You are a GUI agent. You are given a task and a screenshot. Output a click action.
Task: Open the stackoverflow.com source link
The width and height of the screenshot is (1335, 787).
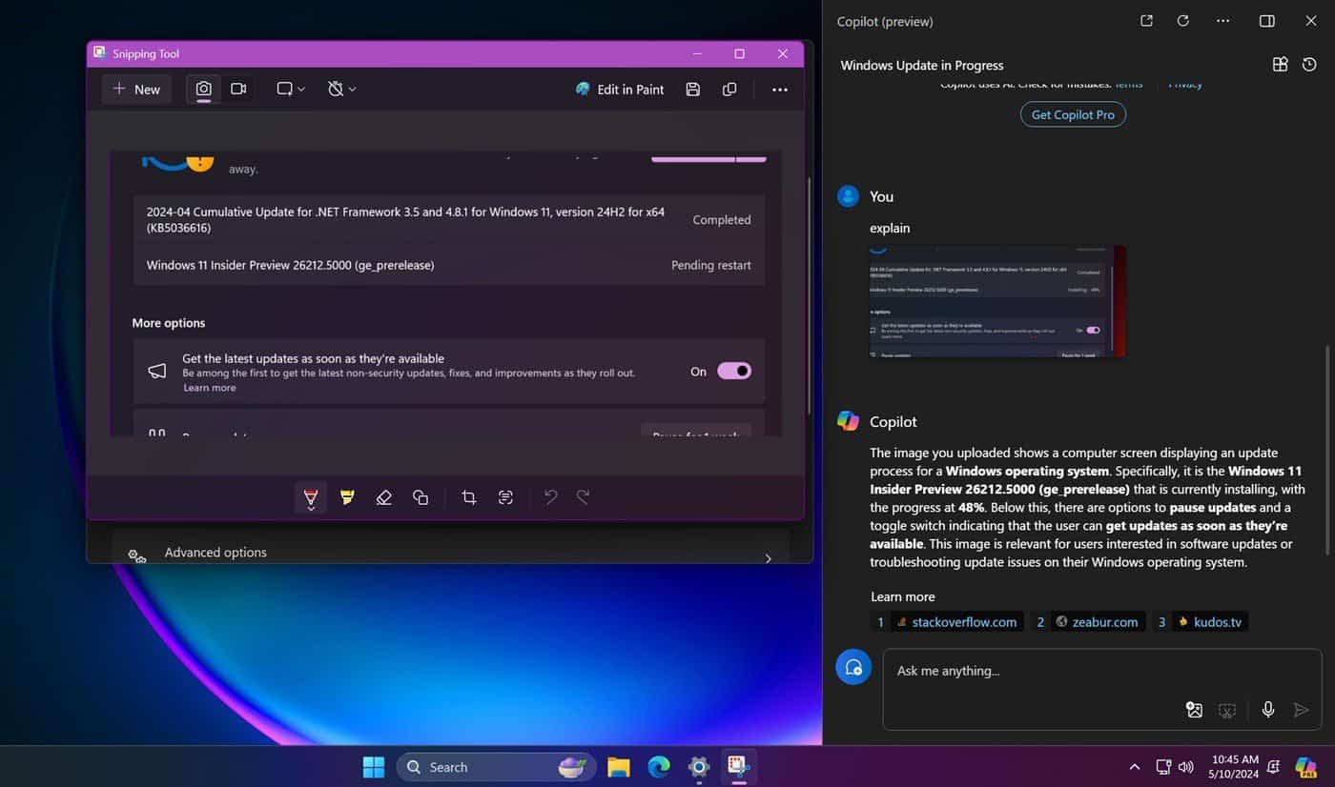click(x=958, y=621)
